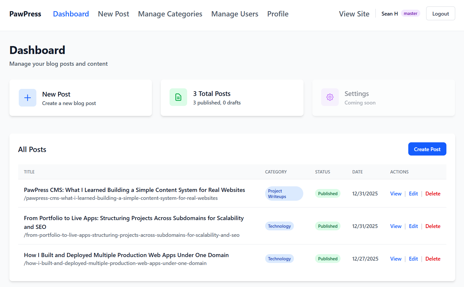
Task: Go to the Dashboard nav item
Action: click(x=71, y=14)
